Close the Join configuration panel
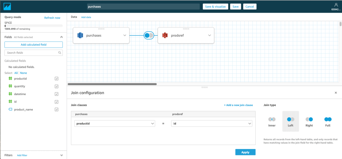Screen dimensions: 342x159 [336, 93]
